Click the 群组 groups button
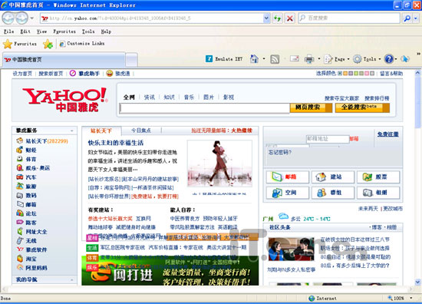 pos(333,193)
